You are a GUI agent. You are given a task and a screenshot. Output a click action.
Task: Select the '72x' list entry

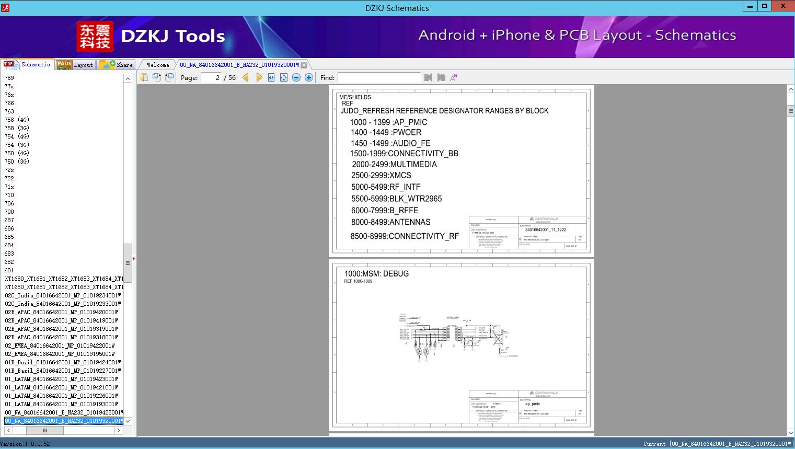9,170
